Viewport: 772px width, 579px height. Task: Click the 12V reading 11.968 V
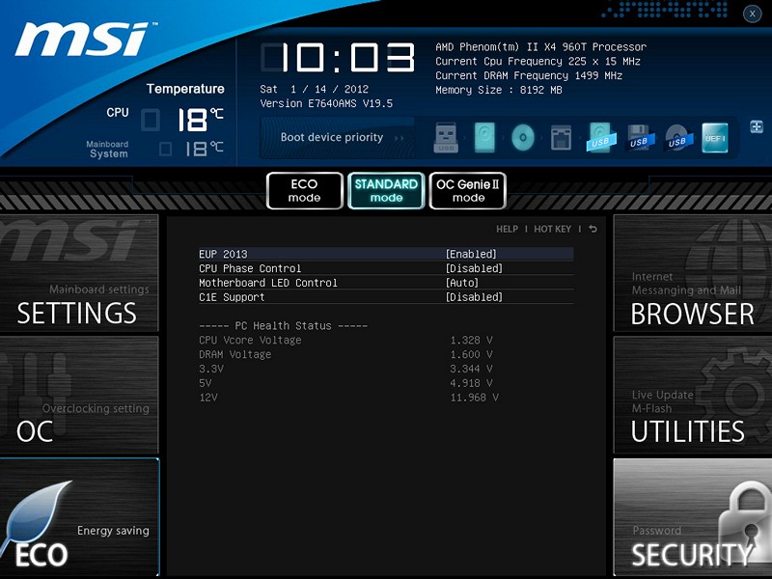point(474,398)
